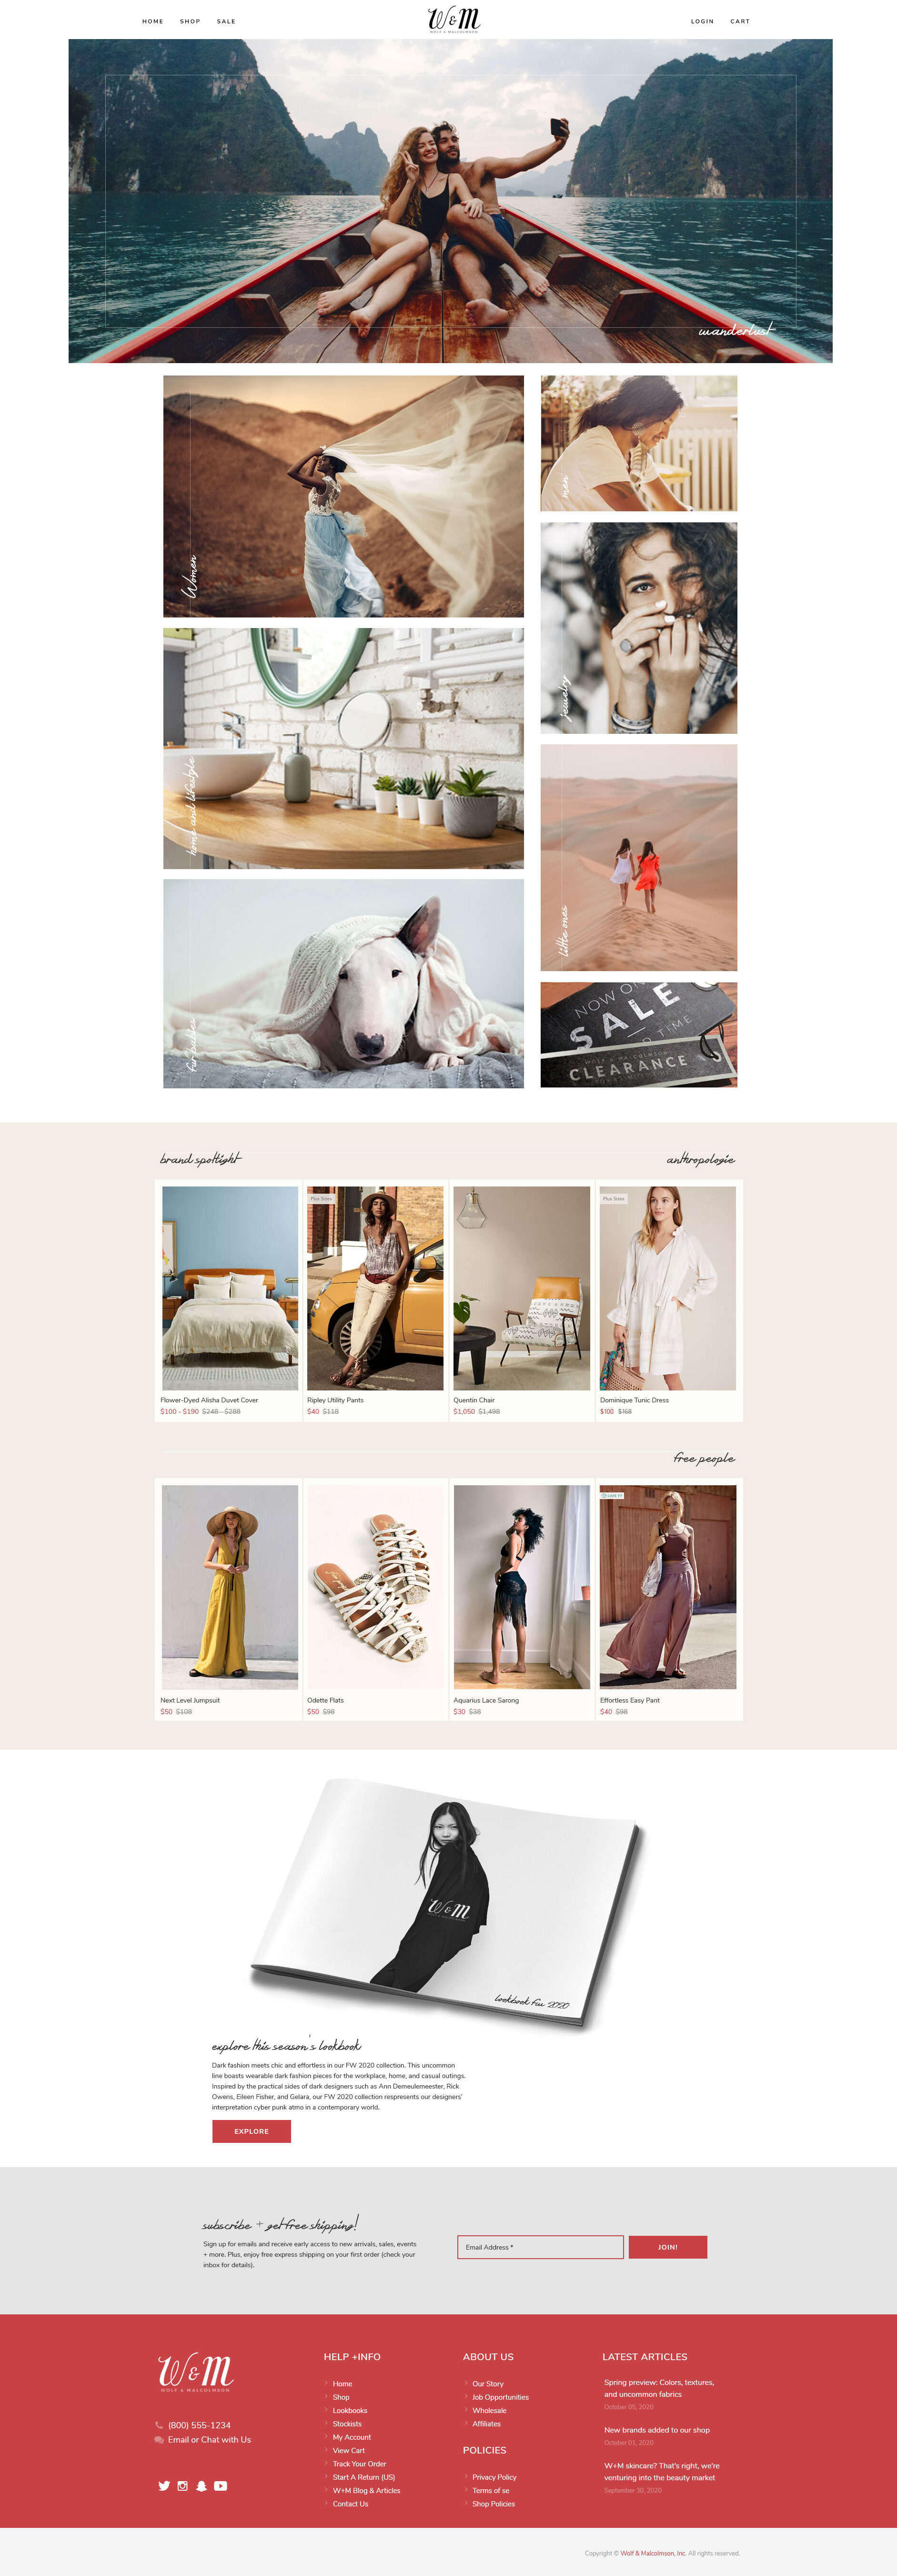Open the SHOP menu item

coord(190,21)
